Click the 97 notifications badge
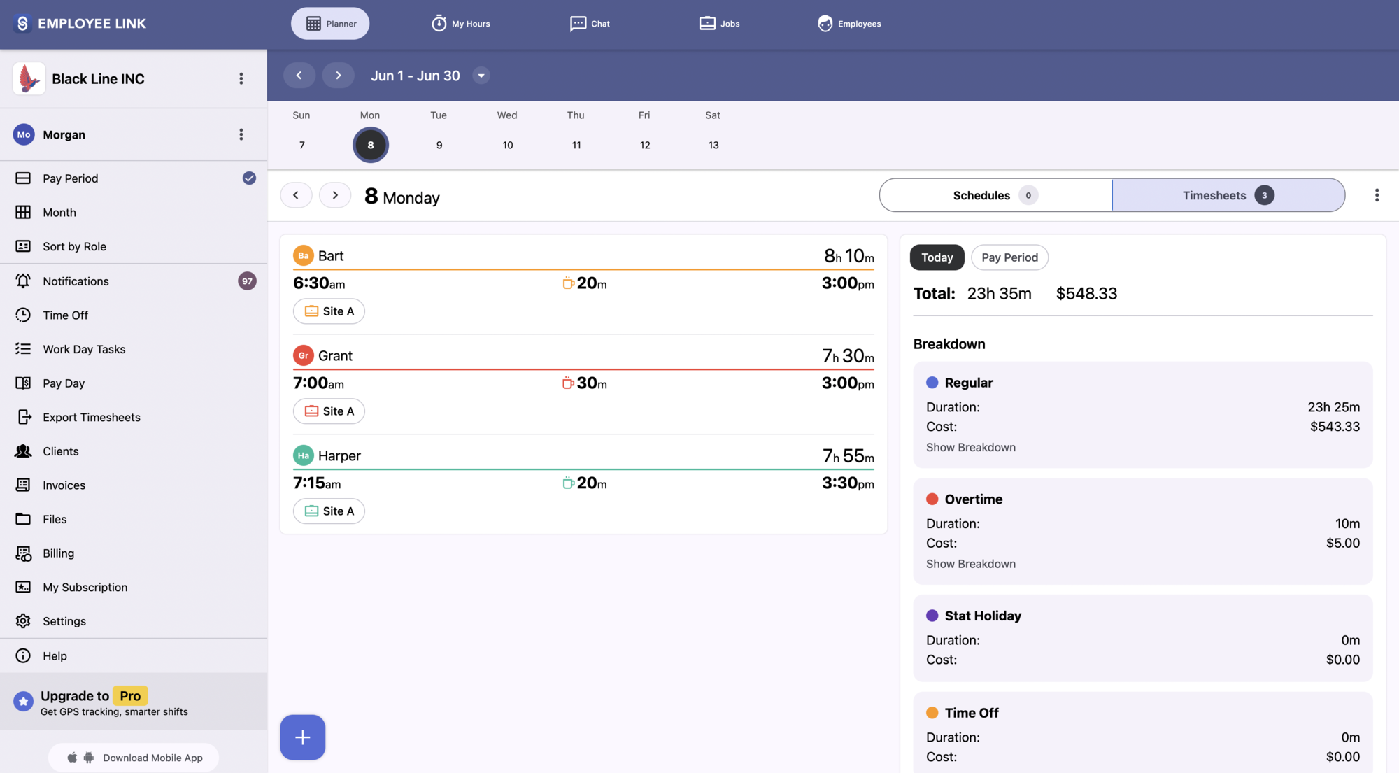This screenshot has width=1399, height=773. [x=247, y=281]
